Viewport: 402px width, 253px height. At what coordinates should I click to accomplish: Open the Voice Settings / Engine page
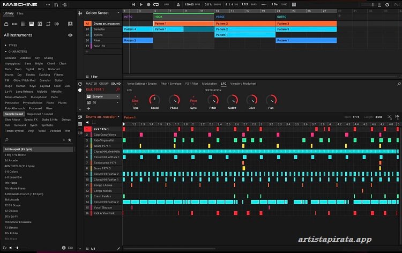tap(142, 84)
